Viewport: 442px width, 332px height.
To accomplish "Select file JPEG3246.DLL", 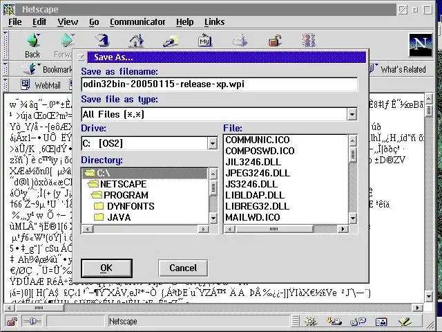I will coord(258,173).
